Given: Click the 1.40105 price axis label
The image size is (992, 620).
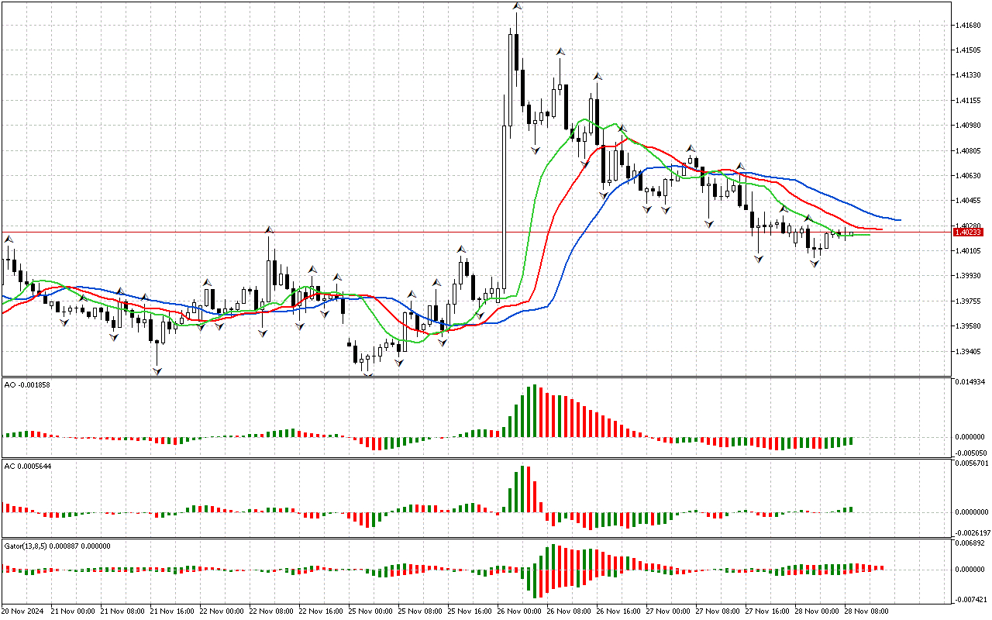Looking at the screenshot, I should 968,251.
